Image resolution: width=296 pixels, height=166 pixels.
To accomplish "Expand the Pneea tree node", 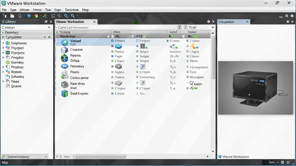I will [x=3, y=82].
